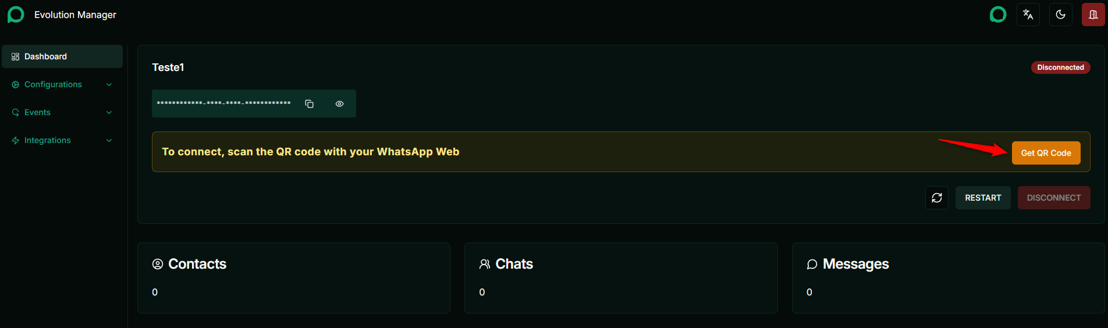1108x328 pixels.
Task: Toggle dark mode with the moon icon
Action: click(x=1060, y=15)
